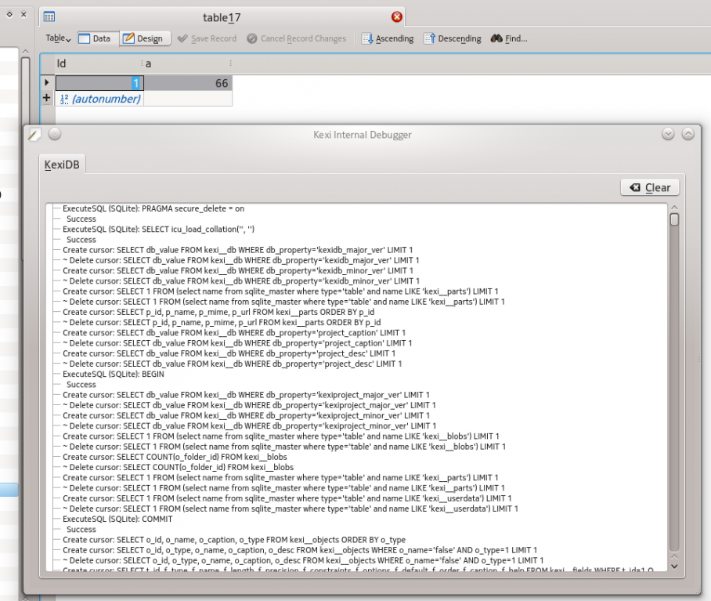
Task: Clear the debugger log output
Action: pos(649,187)
